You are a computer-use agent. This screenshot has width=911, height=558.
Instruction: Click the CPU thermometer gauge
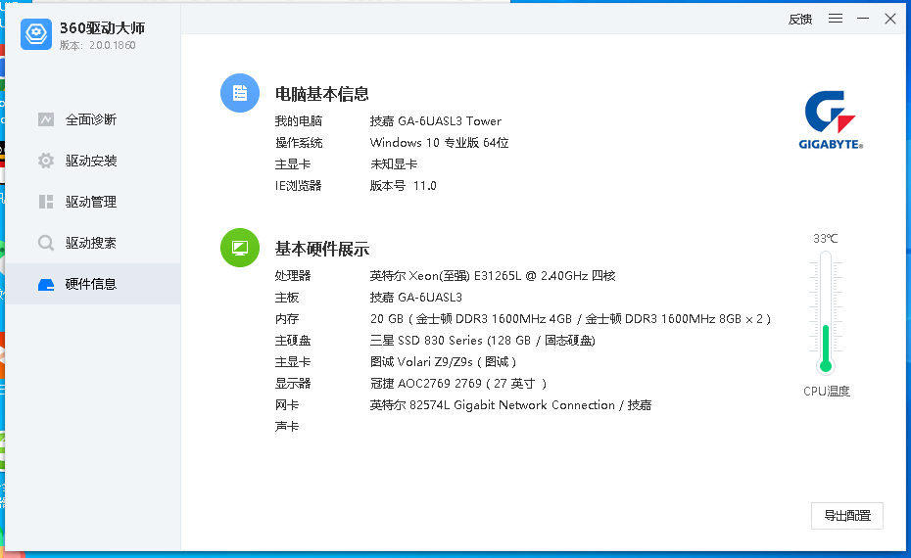coord(826,312)
